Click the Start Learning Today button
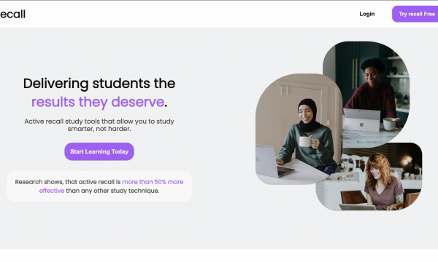 coord(99,151)
